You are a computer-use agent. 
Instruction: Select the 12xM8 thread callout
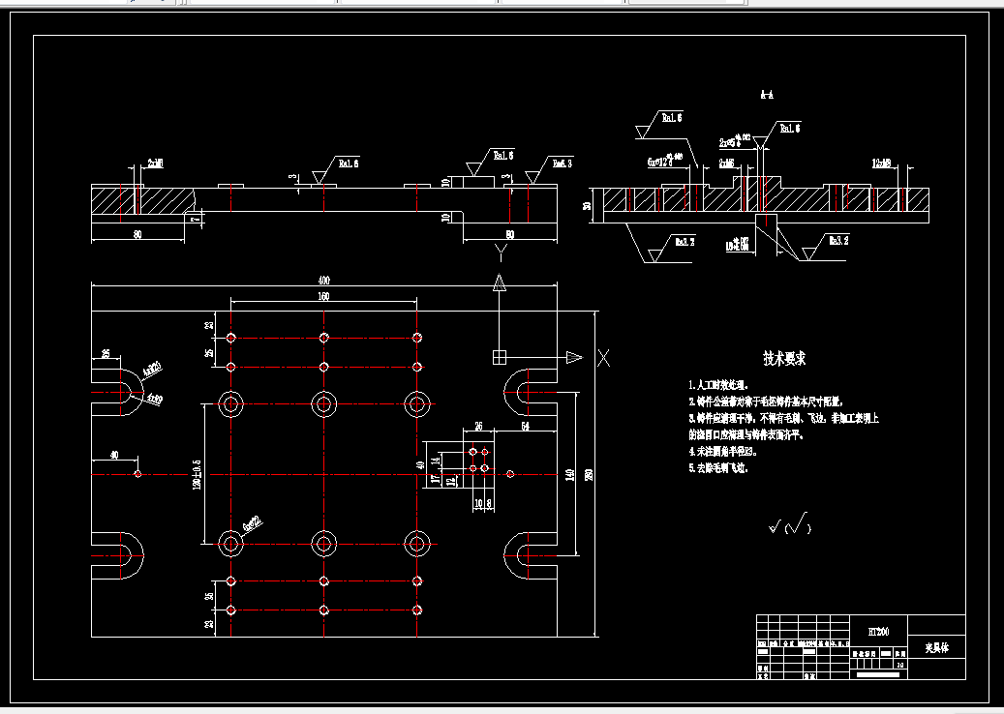881,164
